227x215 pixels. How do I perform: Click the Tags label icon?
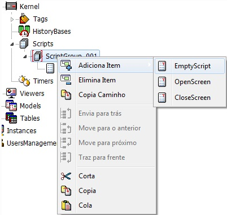click(x=24, y=19)
